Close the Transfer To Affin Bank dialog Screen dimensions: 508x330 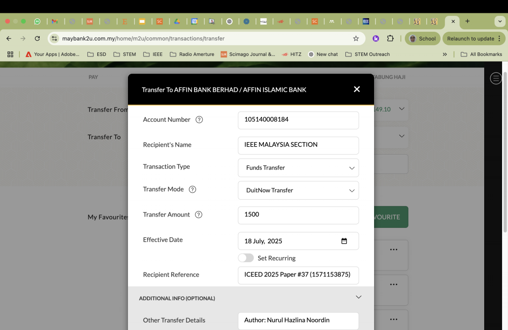pos(357,89)
